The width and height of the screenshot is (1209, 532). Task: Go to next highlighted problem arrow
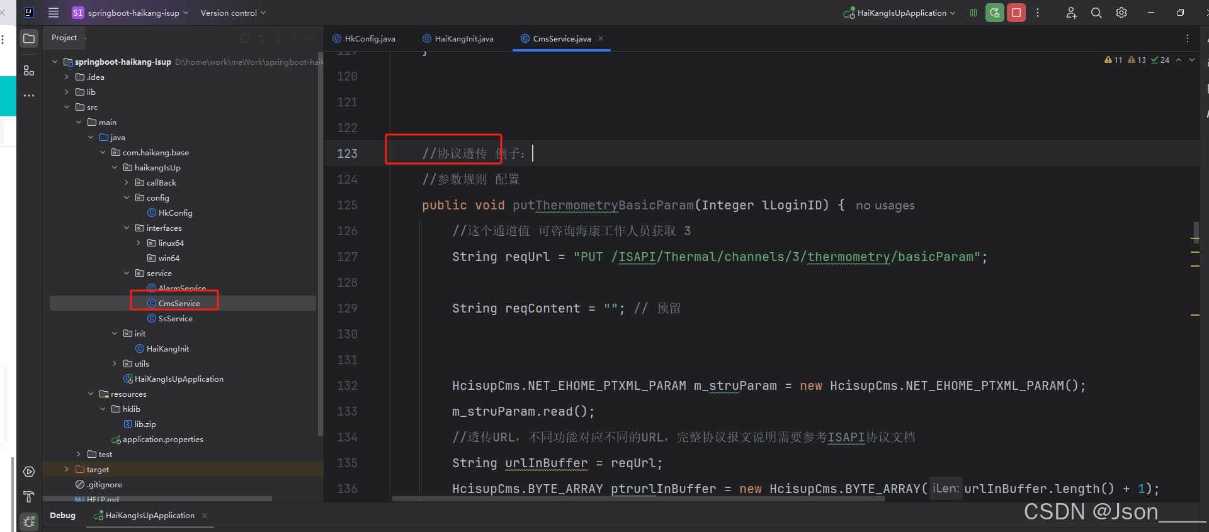pyautogui.click(x=1192, y=60)
